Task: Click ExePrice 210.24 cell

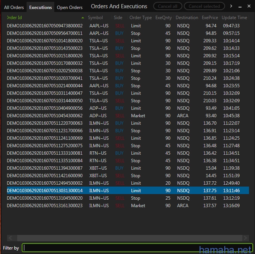Action: (210, 78)
